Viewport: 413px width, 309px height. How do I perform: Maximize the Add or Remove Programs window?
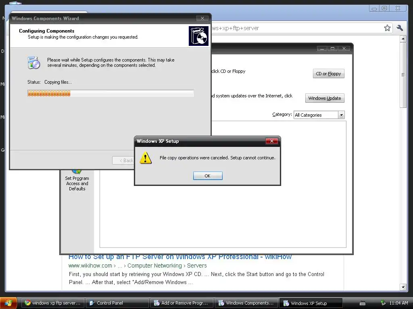(x=333, y=49)
